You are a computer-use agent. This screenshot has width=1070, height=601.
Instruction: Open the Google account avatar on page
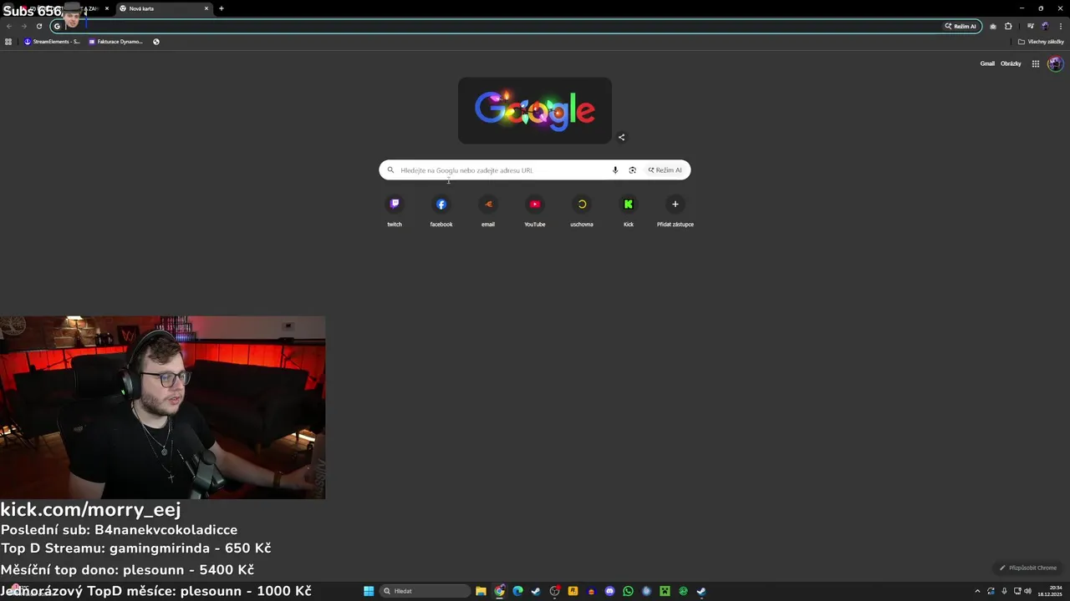click(x=1055, y=63)
